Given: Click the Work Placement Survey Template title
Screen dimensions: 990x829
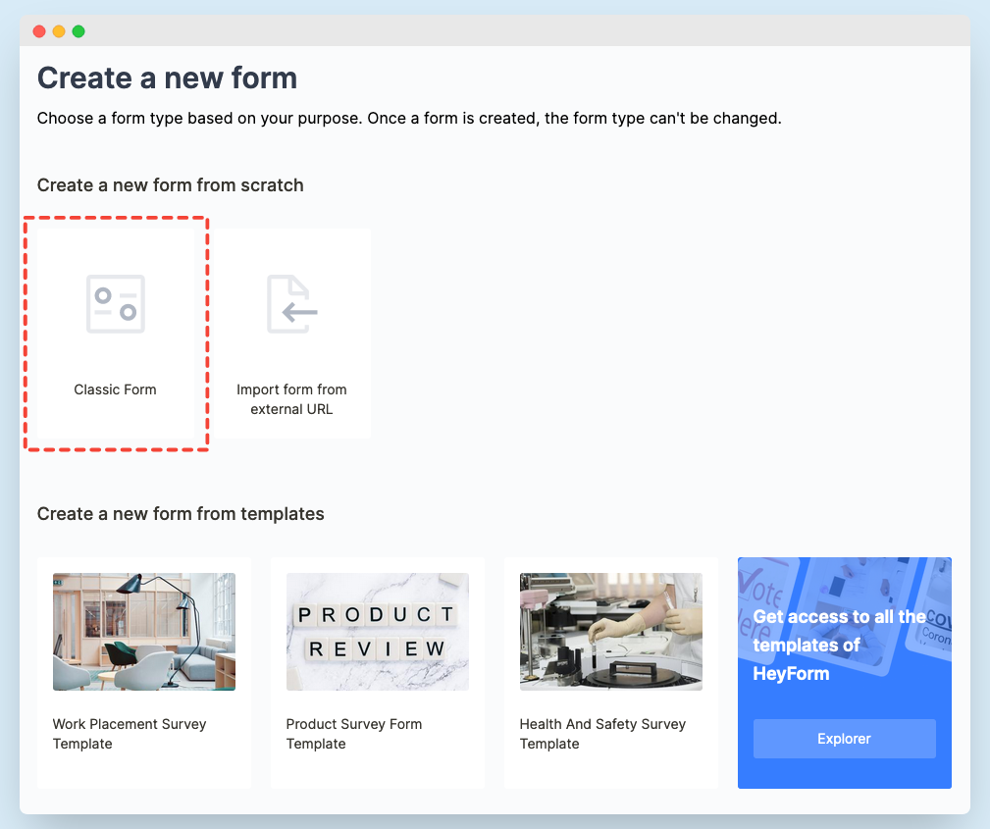Looking at the screenshot, I should coord(130,734).
